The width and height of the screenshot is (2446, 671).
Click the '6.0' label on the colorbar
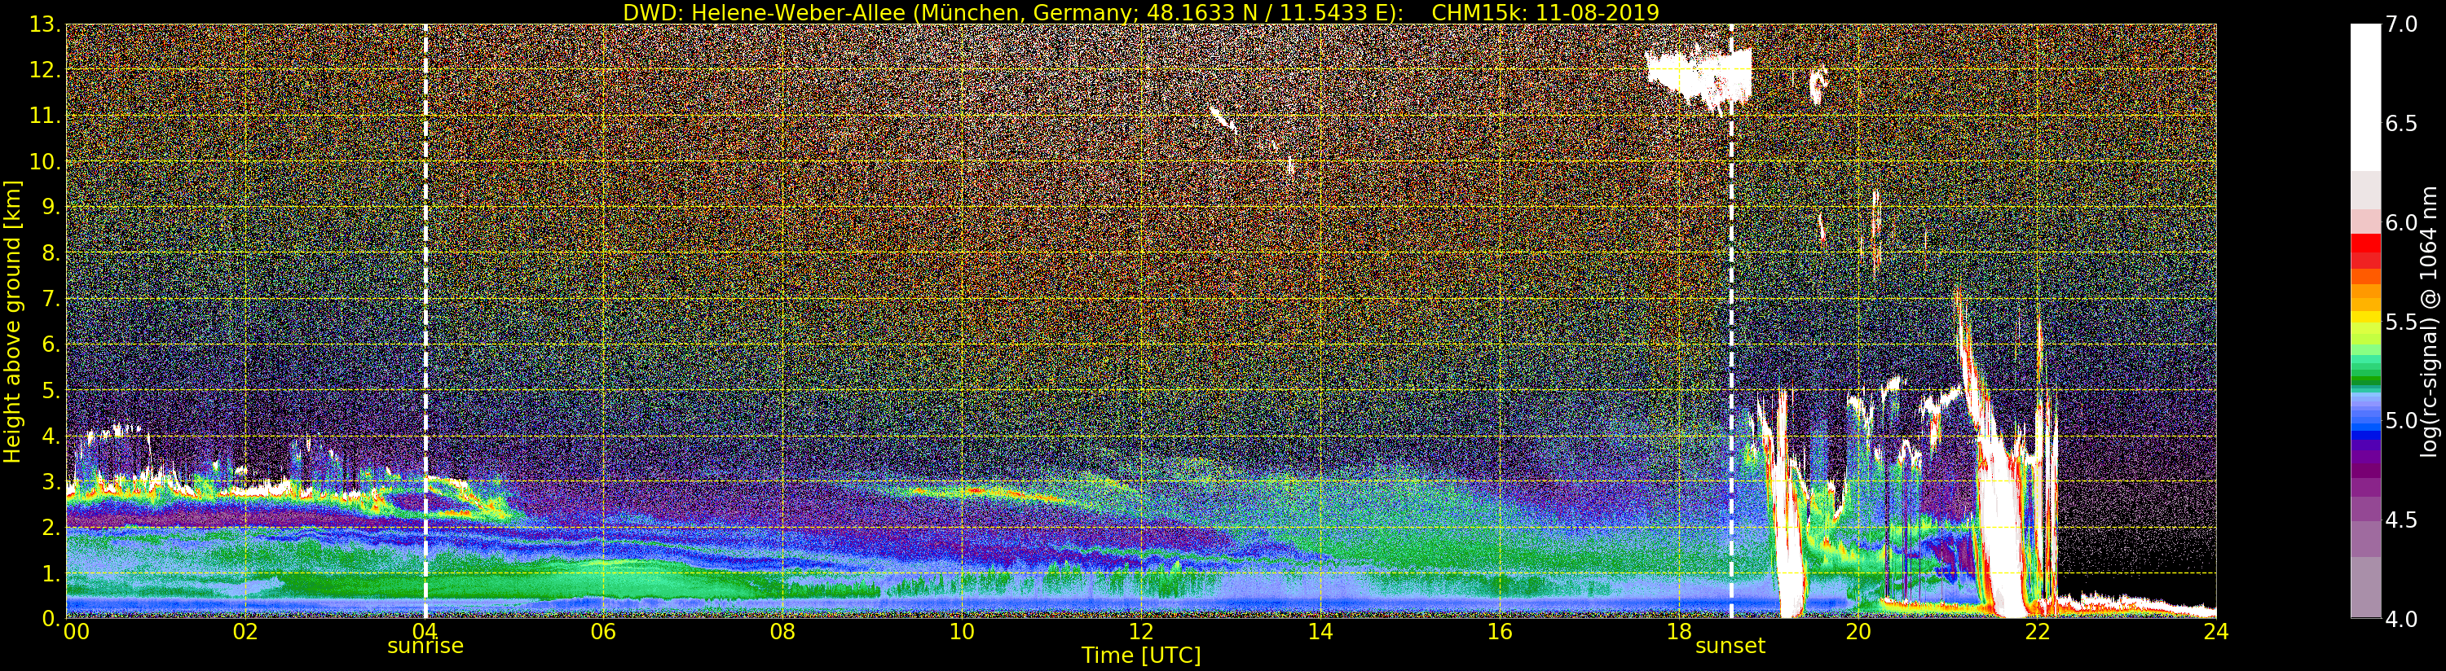[x=2401, y=222]
